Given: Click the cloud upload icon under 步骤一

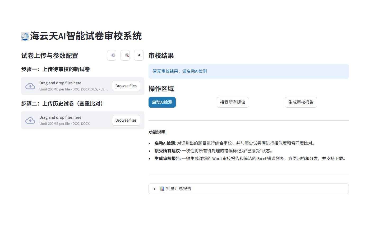Looking at the screenshot, I should 30,86.
